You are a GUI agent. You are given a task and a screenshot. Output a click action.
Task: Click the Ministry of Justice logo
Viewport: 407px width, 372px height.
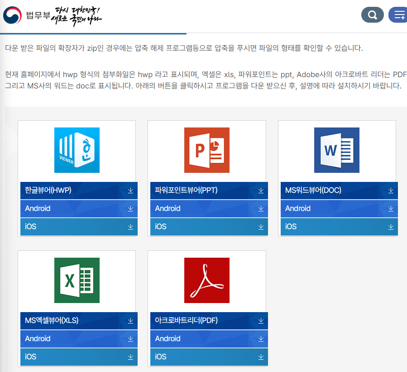(26, 15)
